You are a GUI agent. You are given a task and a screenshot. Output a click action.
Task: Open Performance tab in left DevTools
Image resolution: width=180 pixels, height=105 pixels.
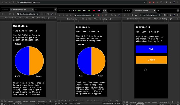coord(40,101)
